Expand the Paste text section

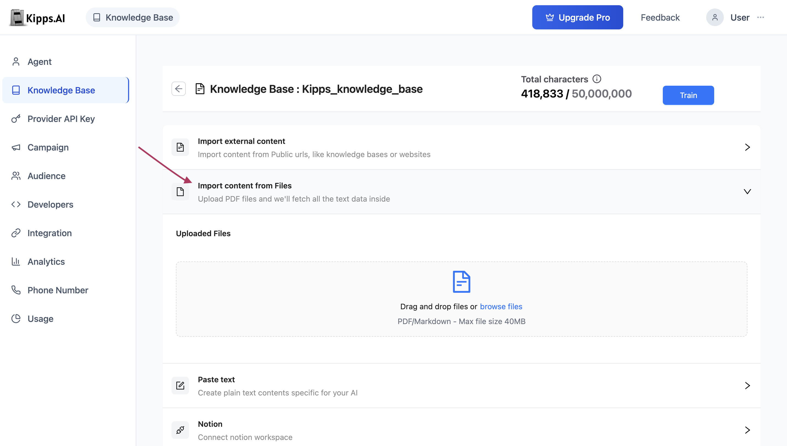(x=747, y=385)
